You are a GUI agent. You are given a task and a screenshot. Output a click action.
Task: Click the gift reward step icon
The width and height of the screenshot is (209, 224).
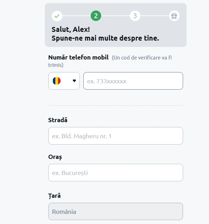(x=174, y=16)
